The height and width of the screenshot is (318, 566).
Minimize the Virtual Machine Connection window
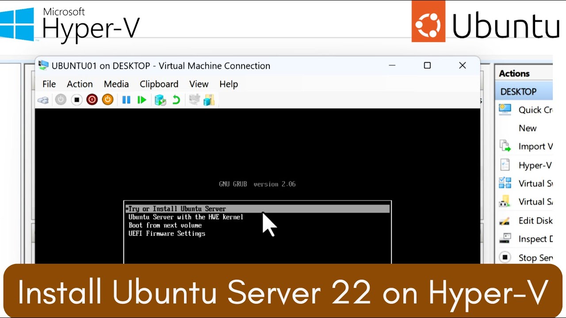pos(392,65)
